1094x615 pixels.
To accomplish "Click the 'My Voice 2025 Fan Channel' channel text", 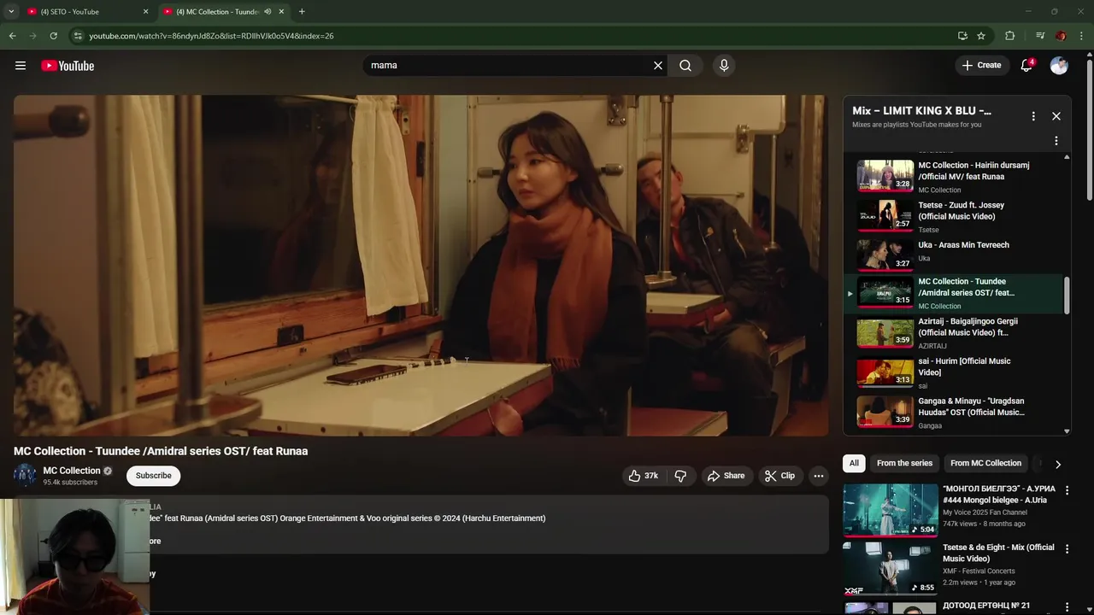I will (x=985, y=512).
